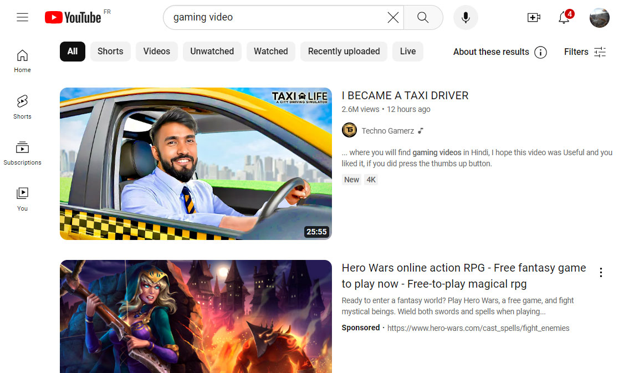629x373 pixels.
Task: Click the 25:55 duration badge
Action: [x=316, y=232]
